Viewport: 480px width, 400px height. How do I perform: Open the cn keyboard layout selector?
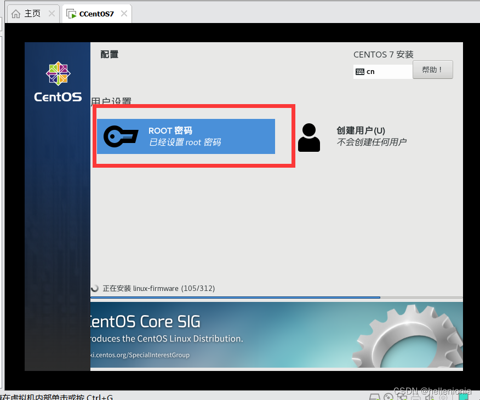383,71
